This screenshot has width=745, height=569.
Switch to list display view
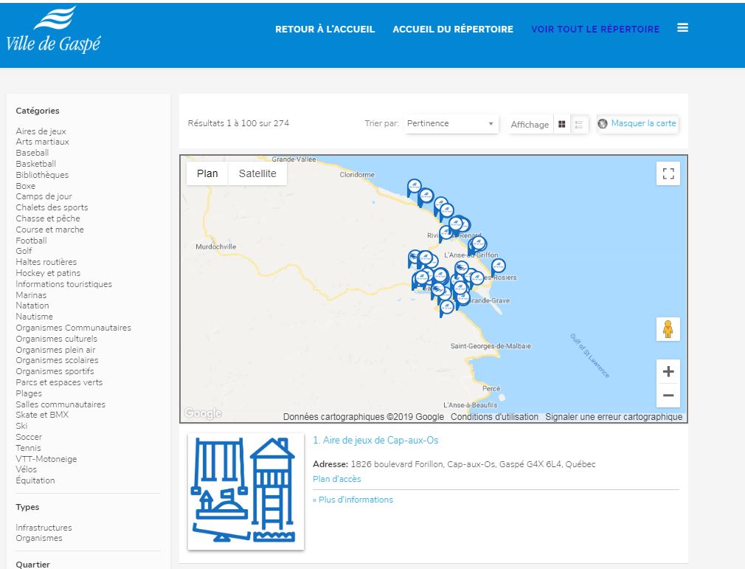(x=579, y=124)
